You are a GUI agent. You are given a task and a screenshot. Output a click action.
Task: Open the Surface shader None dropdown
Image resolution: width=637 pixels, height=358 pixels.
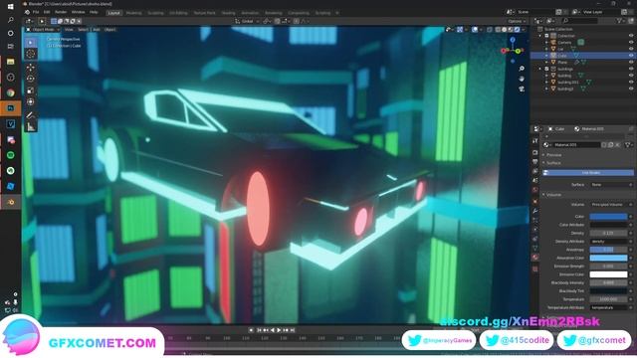[x=611, y=185]
